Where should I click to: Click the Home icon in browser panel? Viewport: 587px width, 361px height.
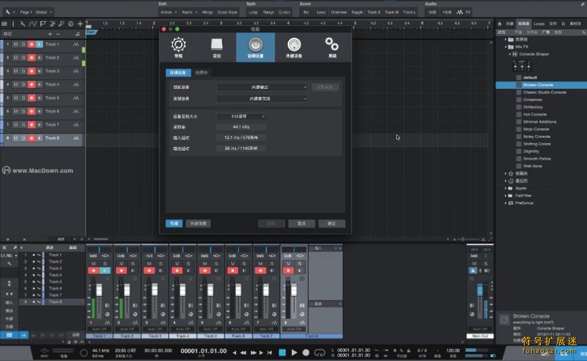click(x=499, y=24)
